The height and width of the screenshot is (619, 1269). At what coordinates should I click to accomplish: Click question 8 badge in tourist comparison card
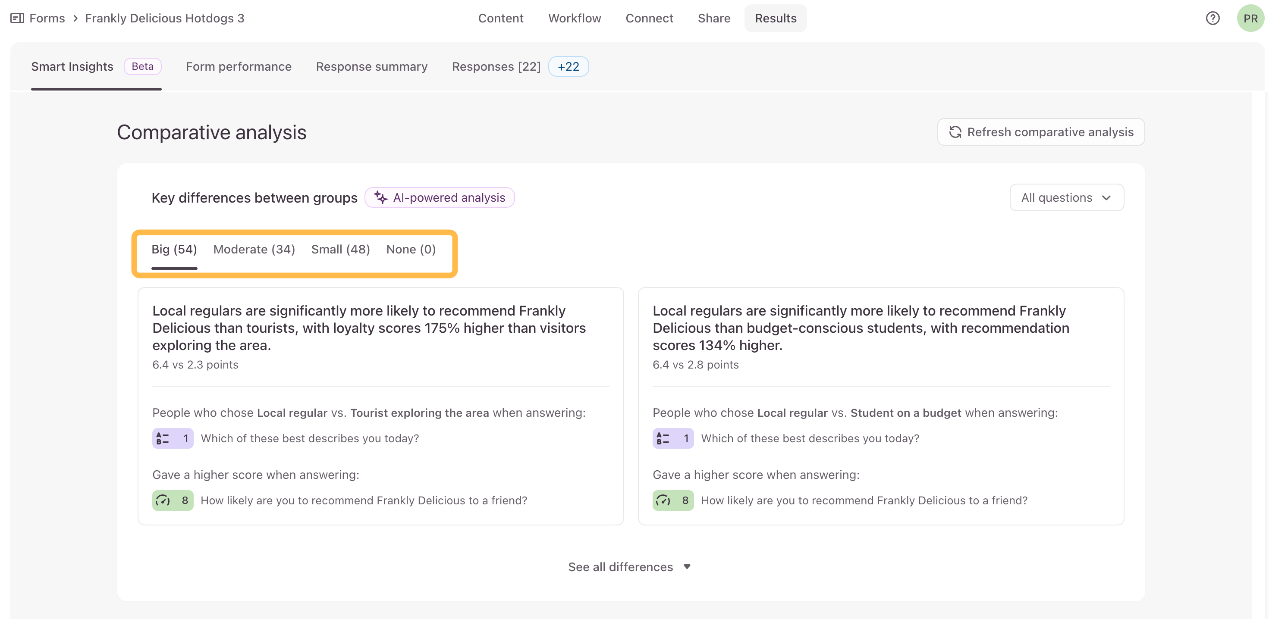point(173,500)
